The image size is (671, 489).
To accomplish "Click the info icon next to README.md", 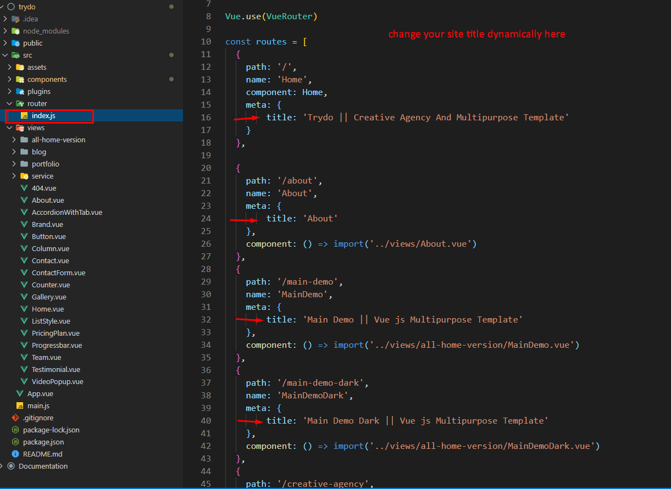I will click(x=15, y=454).
